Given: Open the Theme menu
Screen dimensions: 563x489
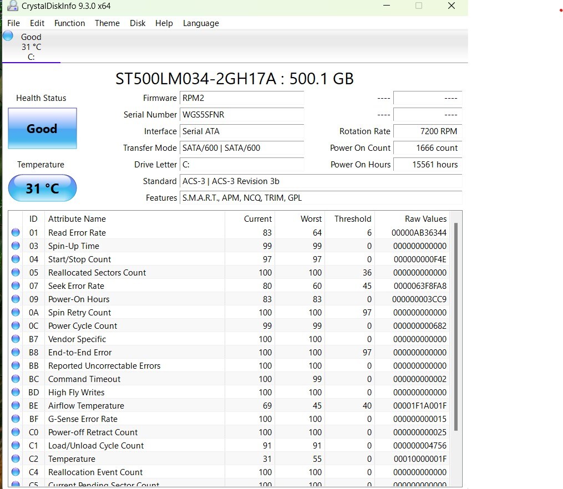Looking at the screenshot, I should click(x=107, y=23).
